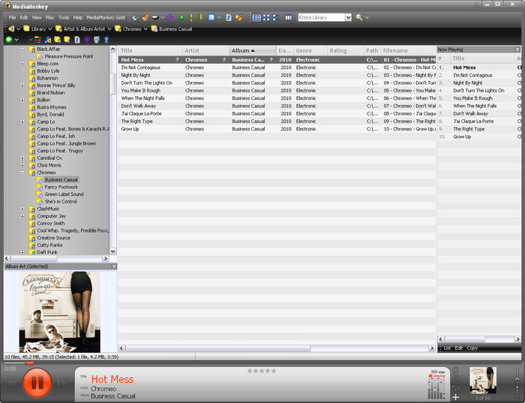The height and width of the screenshot is (403, 525).
Task: Click the green play icon in top toolbar
Action: click(x=181, y=17)
